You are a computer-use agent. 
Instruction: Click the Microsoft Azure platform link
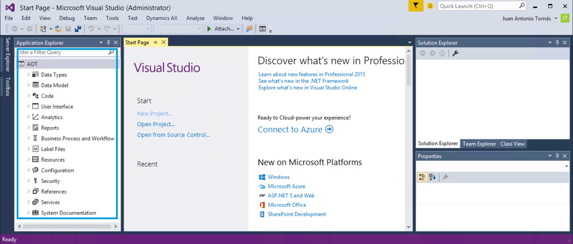[x=286, y=186]
